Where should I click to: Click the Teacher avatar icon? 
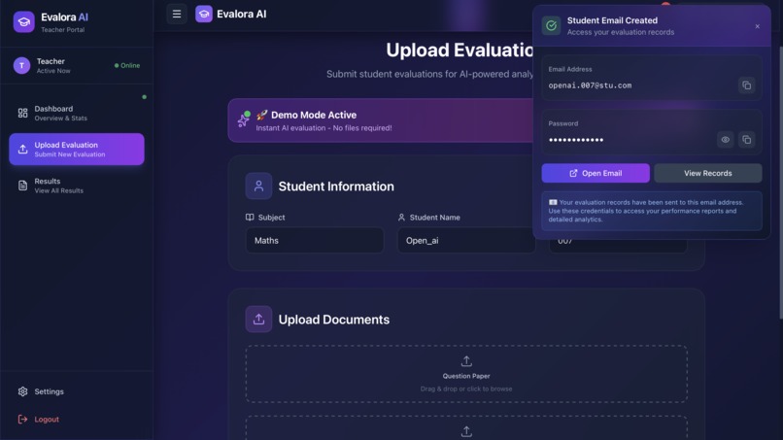click(21, 65)
